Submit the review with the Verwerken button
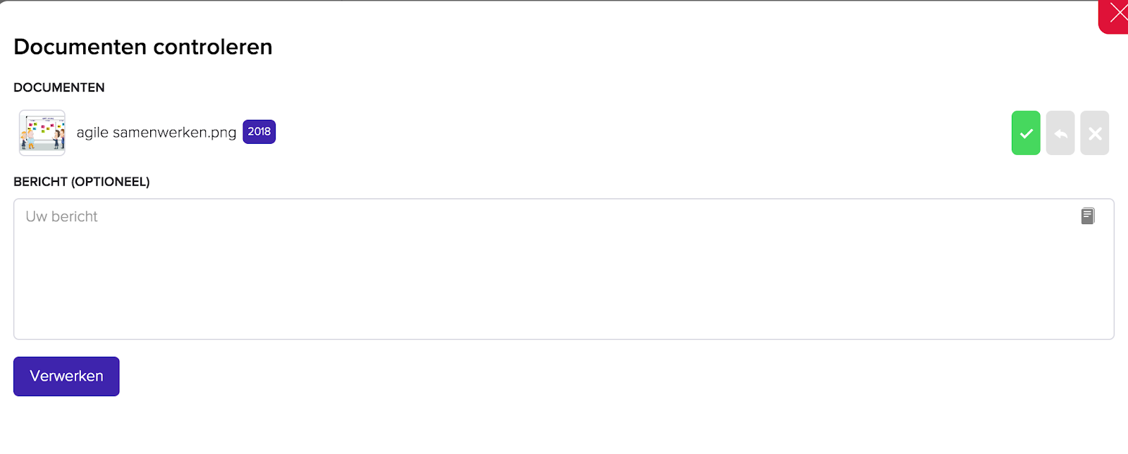Viewport: 1128px width, 454px height. [66, 376]
